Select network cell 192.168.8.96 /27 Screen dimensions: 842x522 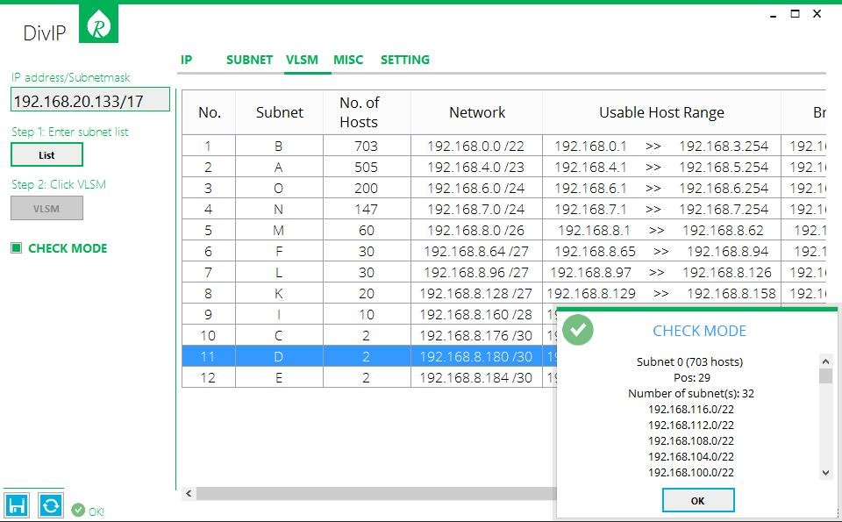[x=477, y=272]
